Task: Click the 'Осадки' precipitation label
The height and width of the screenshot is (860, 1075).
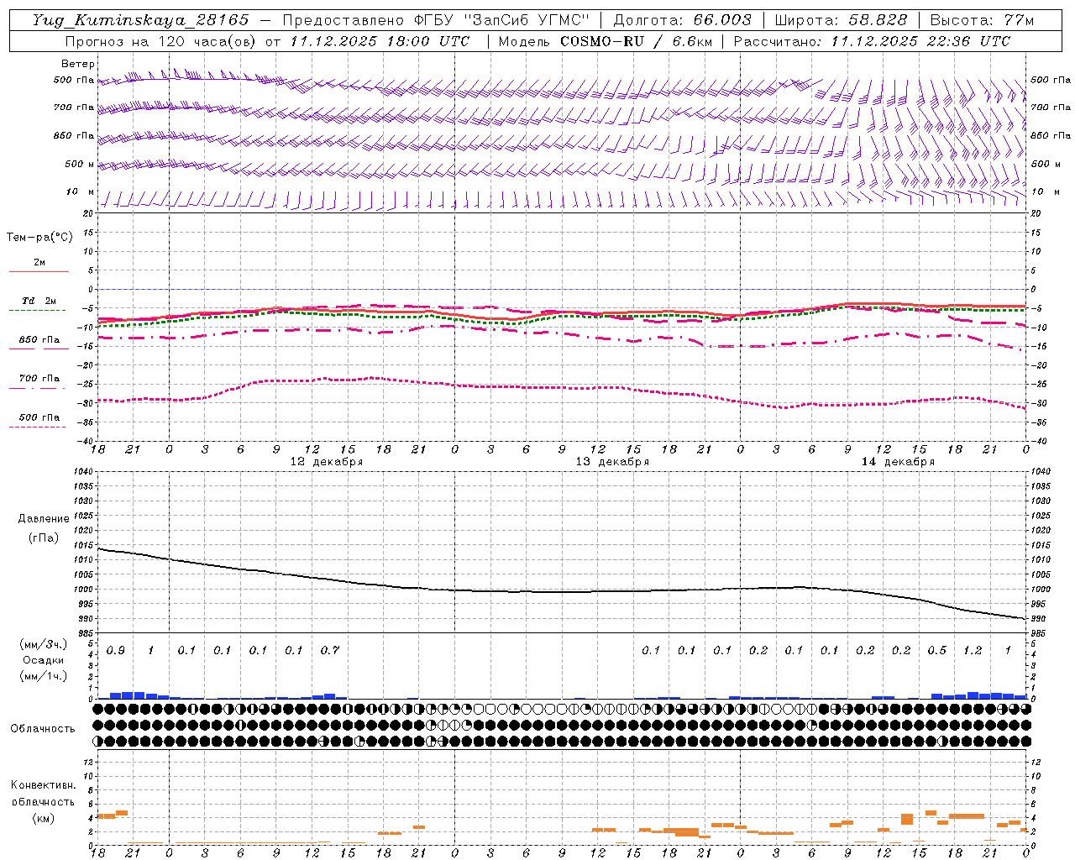Action: click(44, 660)
